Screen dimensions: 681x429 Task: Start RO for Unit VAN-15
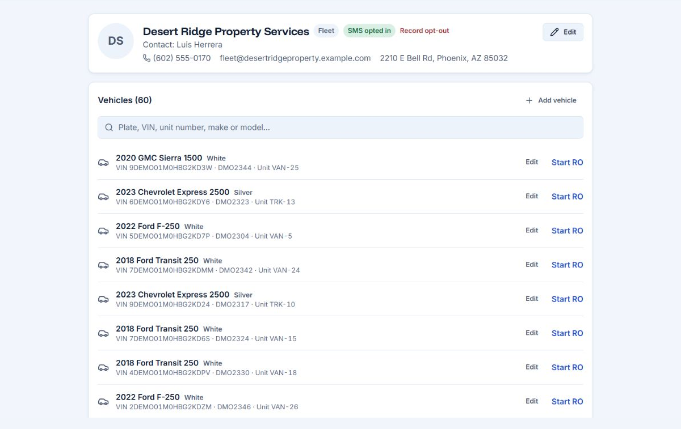(567, 333)
